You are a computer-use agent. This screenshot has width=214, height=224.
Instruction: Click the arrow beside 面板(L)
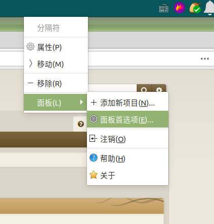(82, 102)
